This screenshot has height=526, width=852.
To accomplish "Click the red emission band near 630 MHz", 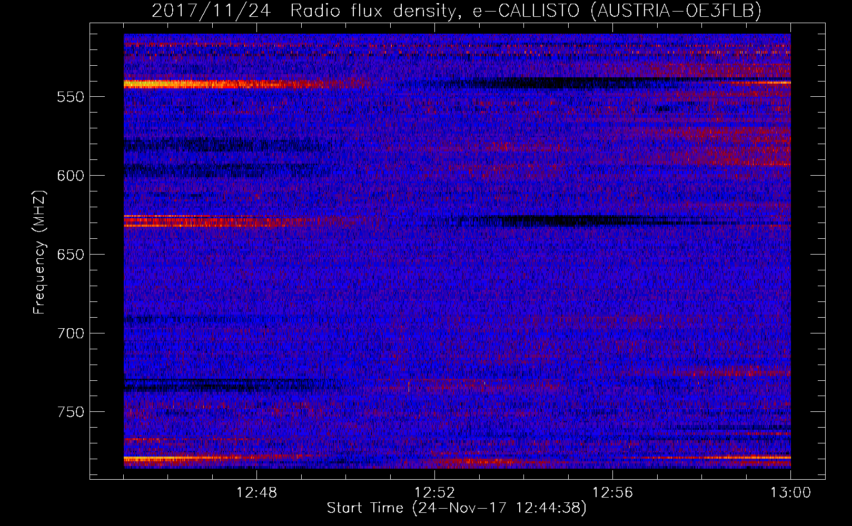I will 221,223.
